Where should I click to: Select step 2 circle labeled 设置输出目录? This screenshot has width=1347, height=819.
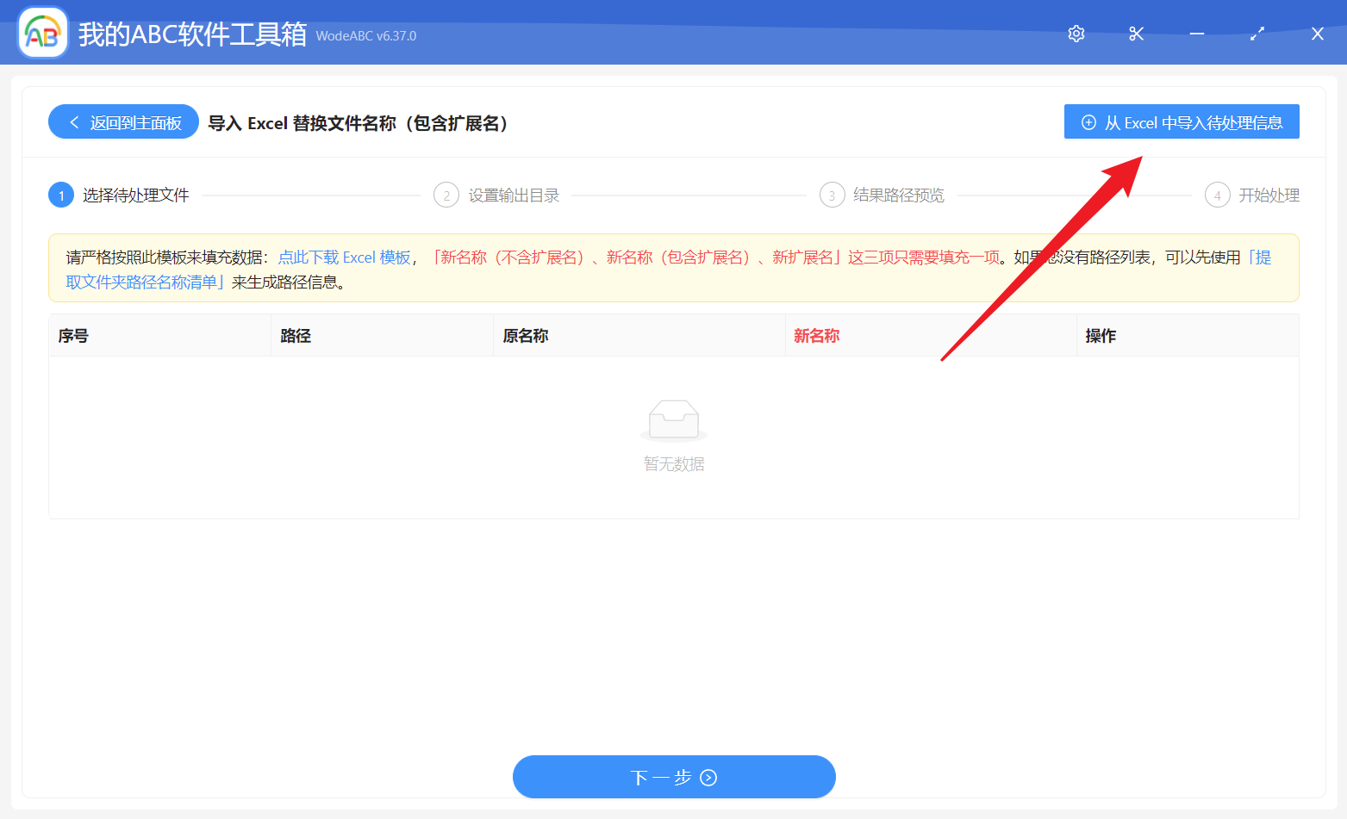(446, 195)
